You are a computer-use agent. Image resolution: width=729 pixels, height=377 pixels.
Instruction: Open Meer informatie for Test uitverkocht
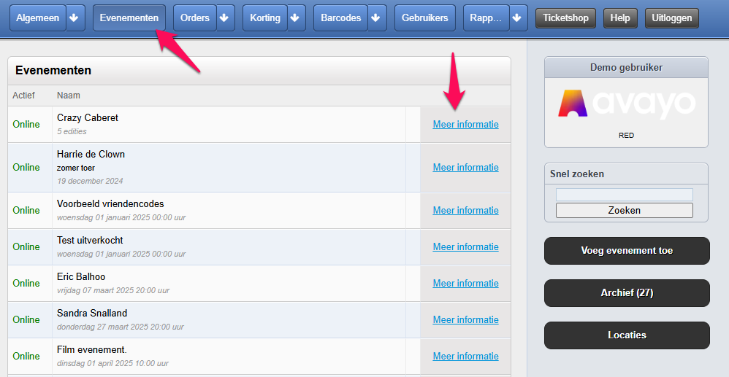pyautogui.click(x=466, y=247)
